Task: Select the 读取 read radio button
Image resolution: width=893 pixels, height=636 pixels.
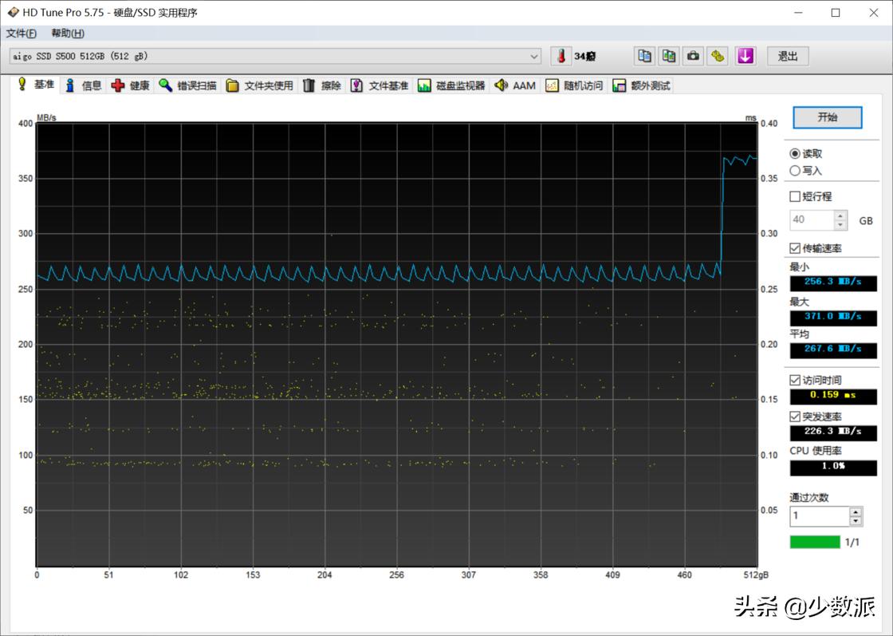Action: click(795, 153)
